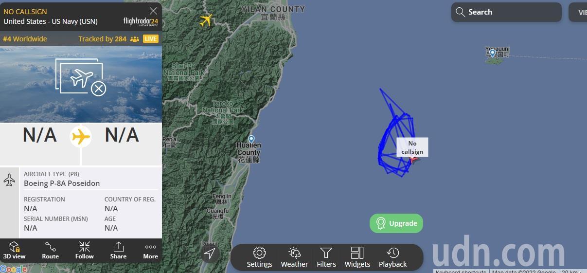Click in the Search field
The image size is (587, 273).
click(506, 12)
